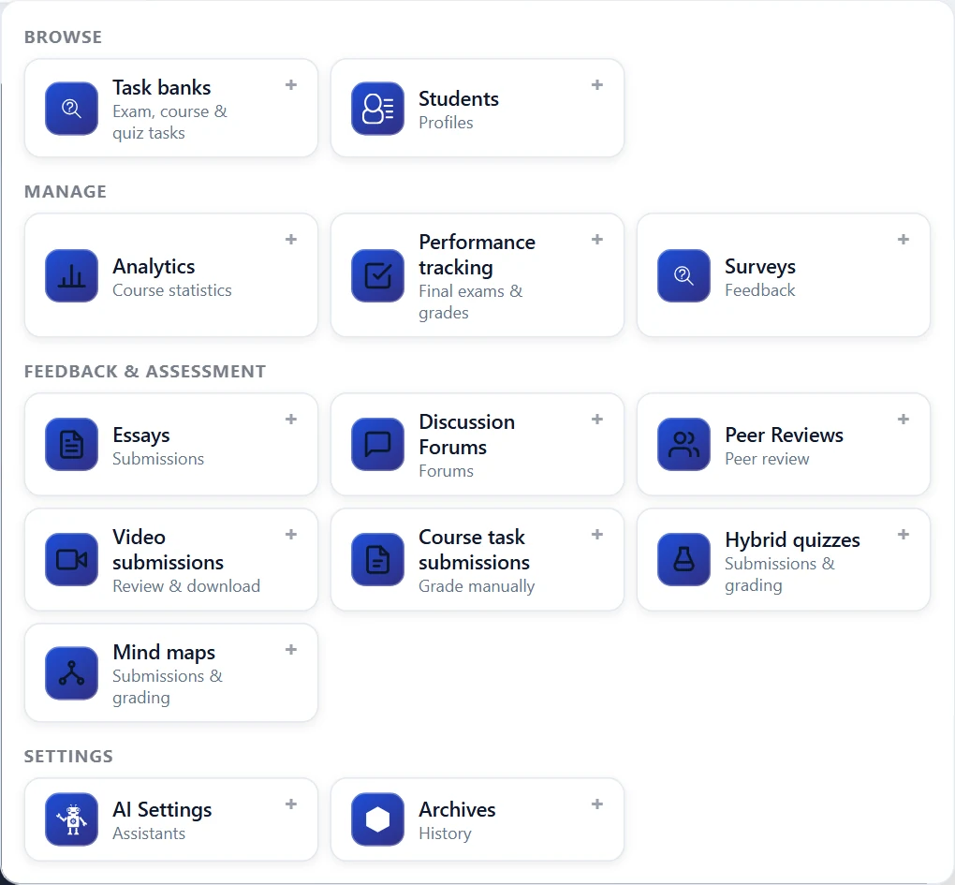Viewport: 955px width, 885px height.
Task: Click the 'Assistants' subtitle text
Action: point(149,833)
